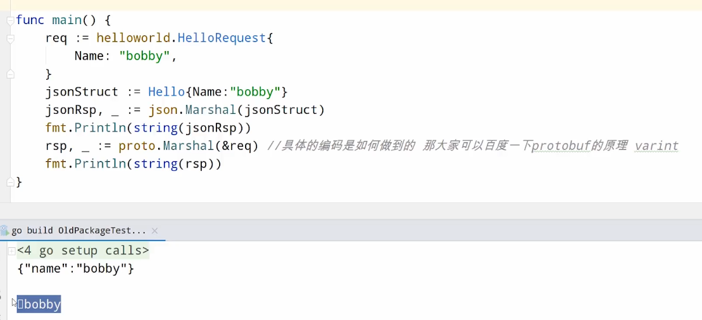Click the folded <4 go setup calls> text
The height and width of the screenshot is (320, 702).
(83, 250)
